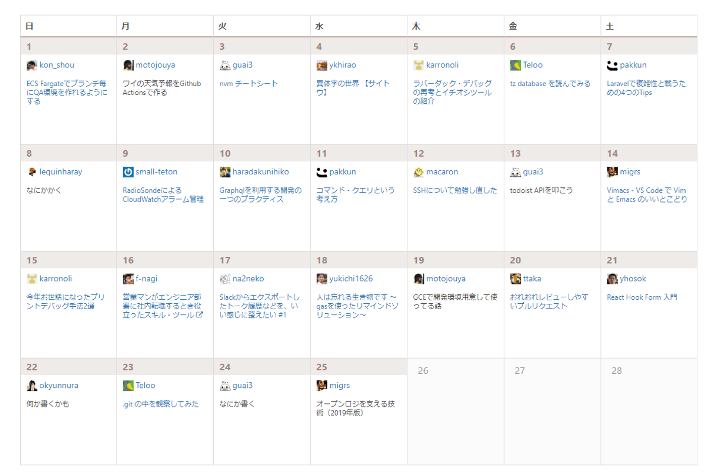Click motojouya's avatar on day 2
Image resolution: width=726 pixels, height=476 pixels.
(128, 65)
